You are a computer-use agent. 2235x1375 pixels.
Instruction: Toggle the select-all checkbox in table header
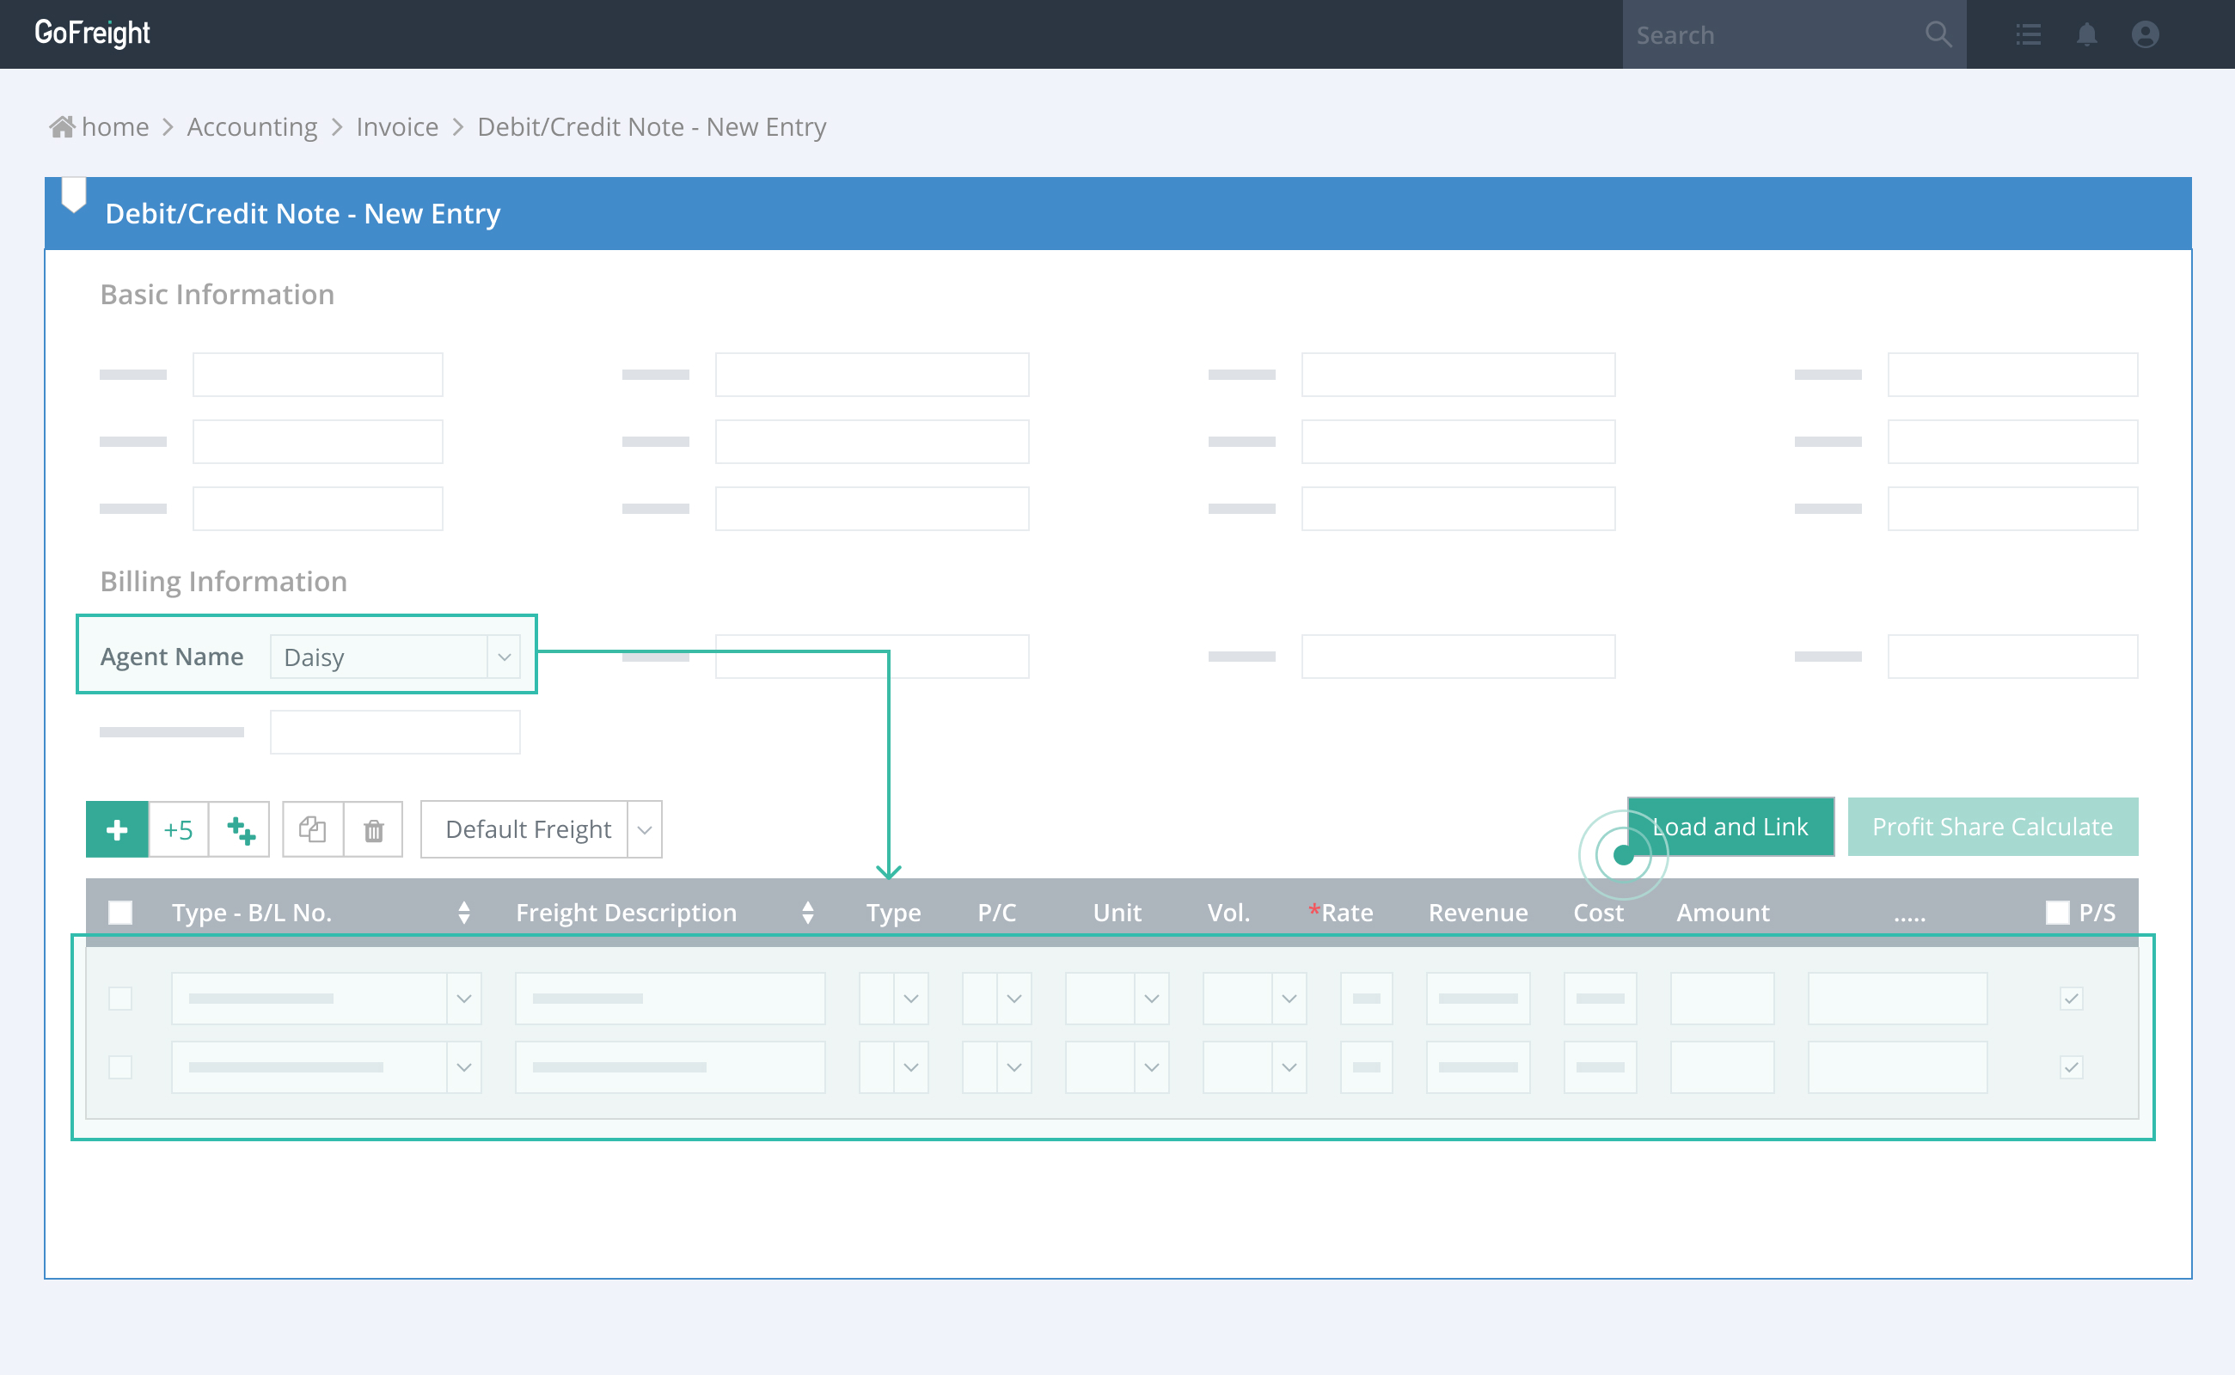[x=120, y=912]
